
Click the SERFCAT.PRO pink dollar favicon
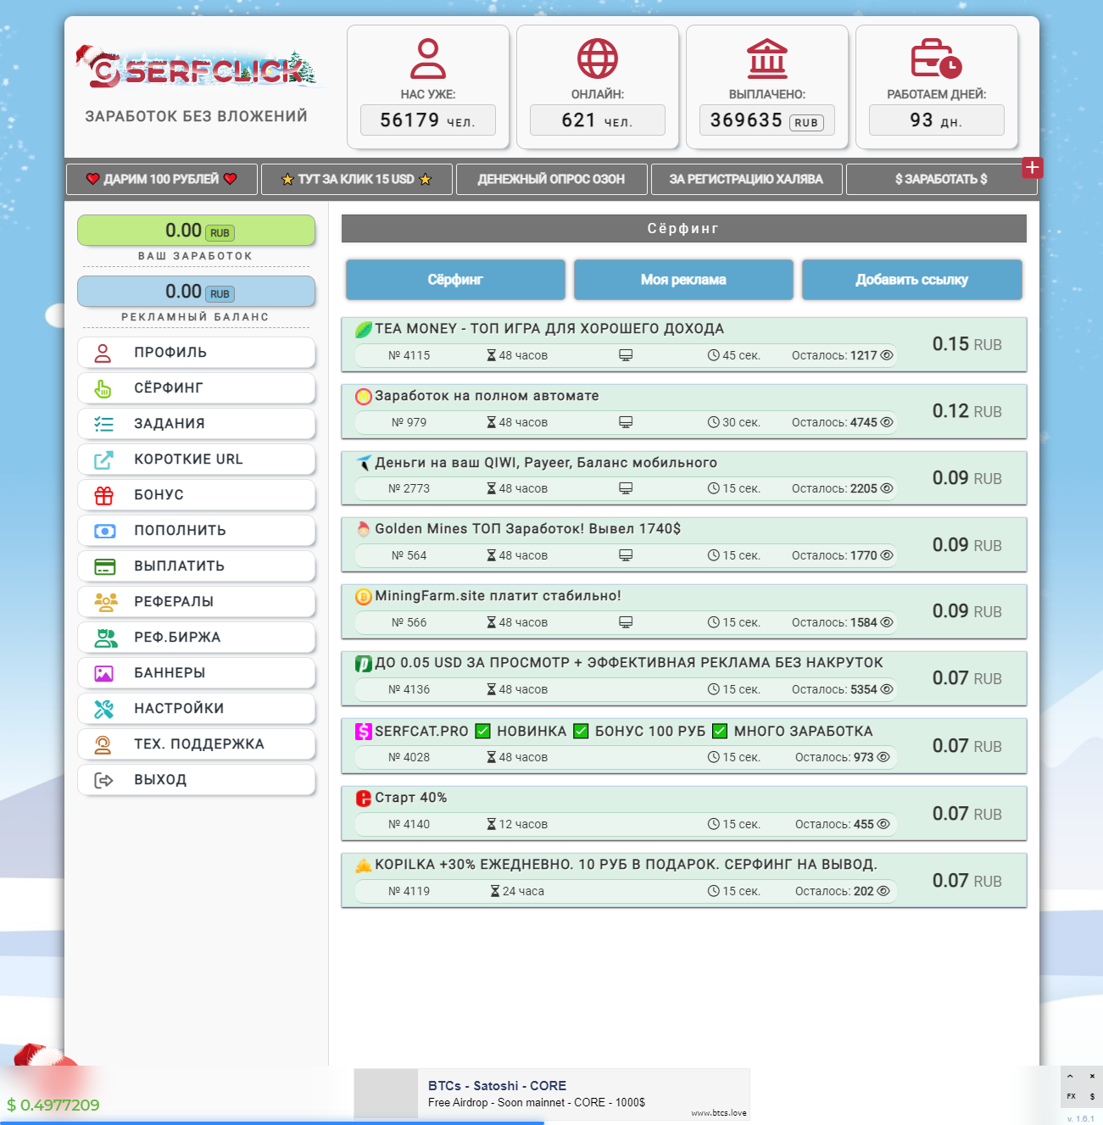pos(364,731)
